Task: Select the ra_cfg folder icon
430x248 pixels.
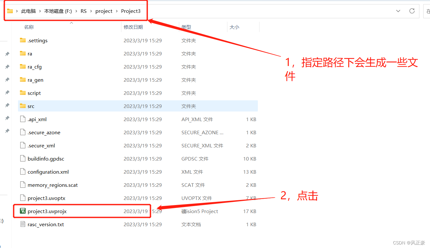Action: [x=22, y=67]
